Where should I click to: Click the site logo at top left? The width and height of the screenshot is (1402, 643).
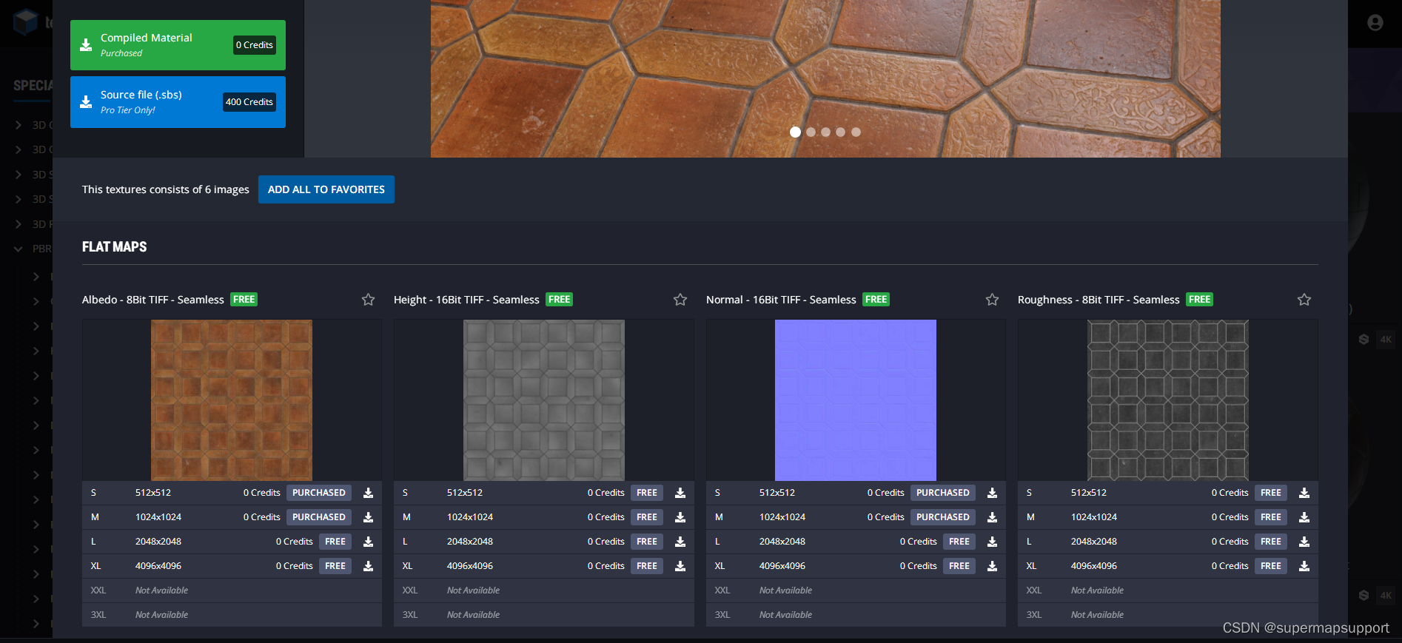click(25, 22)
